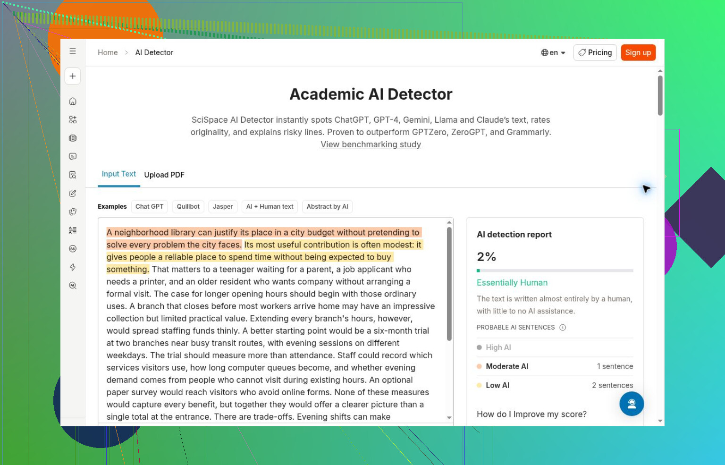Open the document search icon in the sidebar

pos(73,175)
